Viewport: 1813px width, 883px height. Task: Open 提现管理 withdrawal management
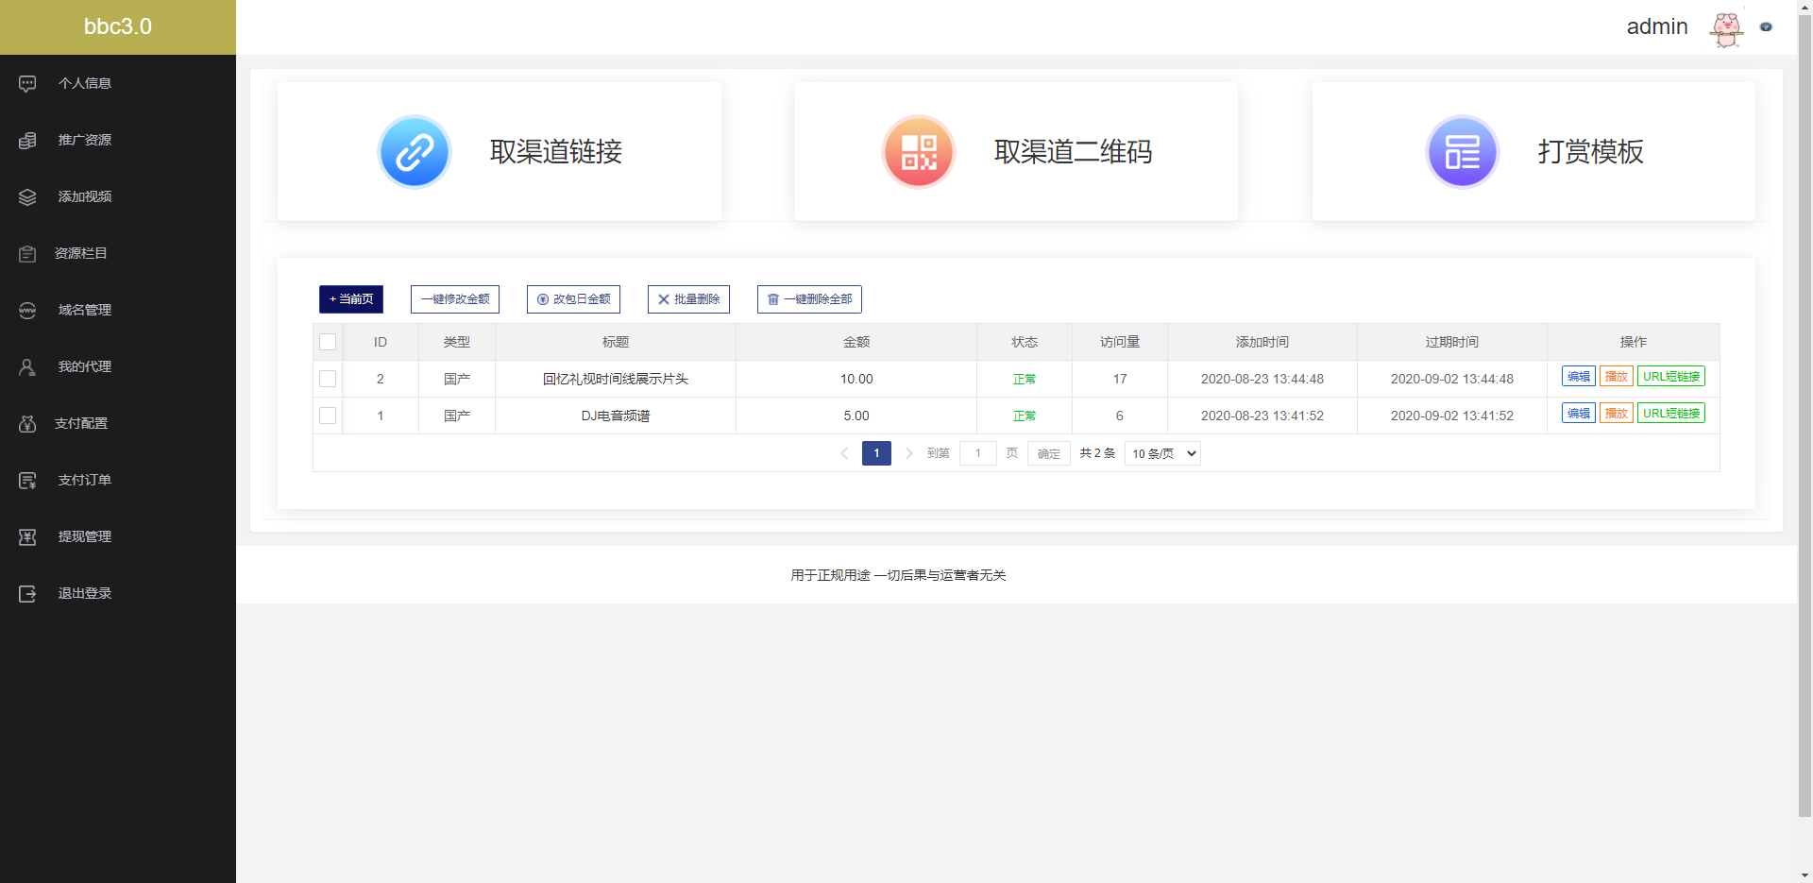point(83,536)
